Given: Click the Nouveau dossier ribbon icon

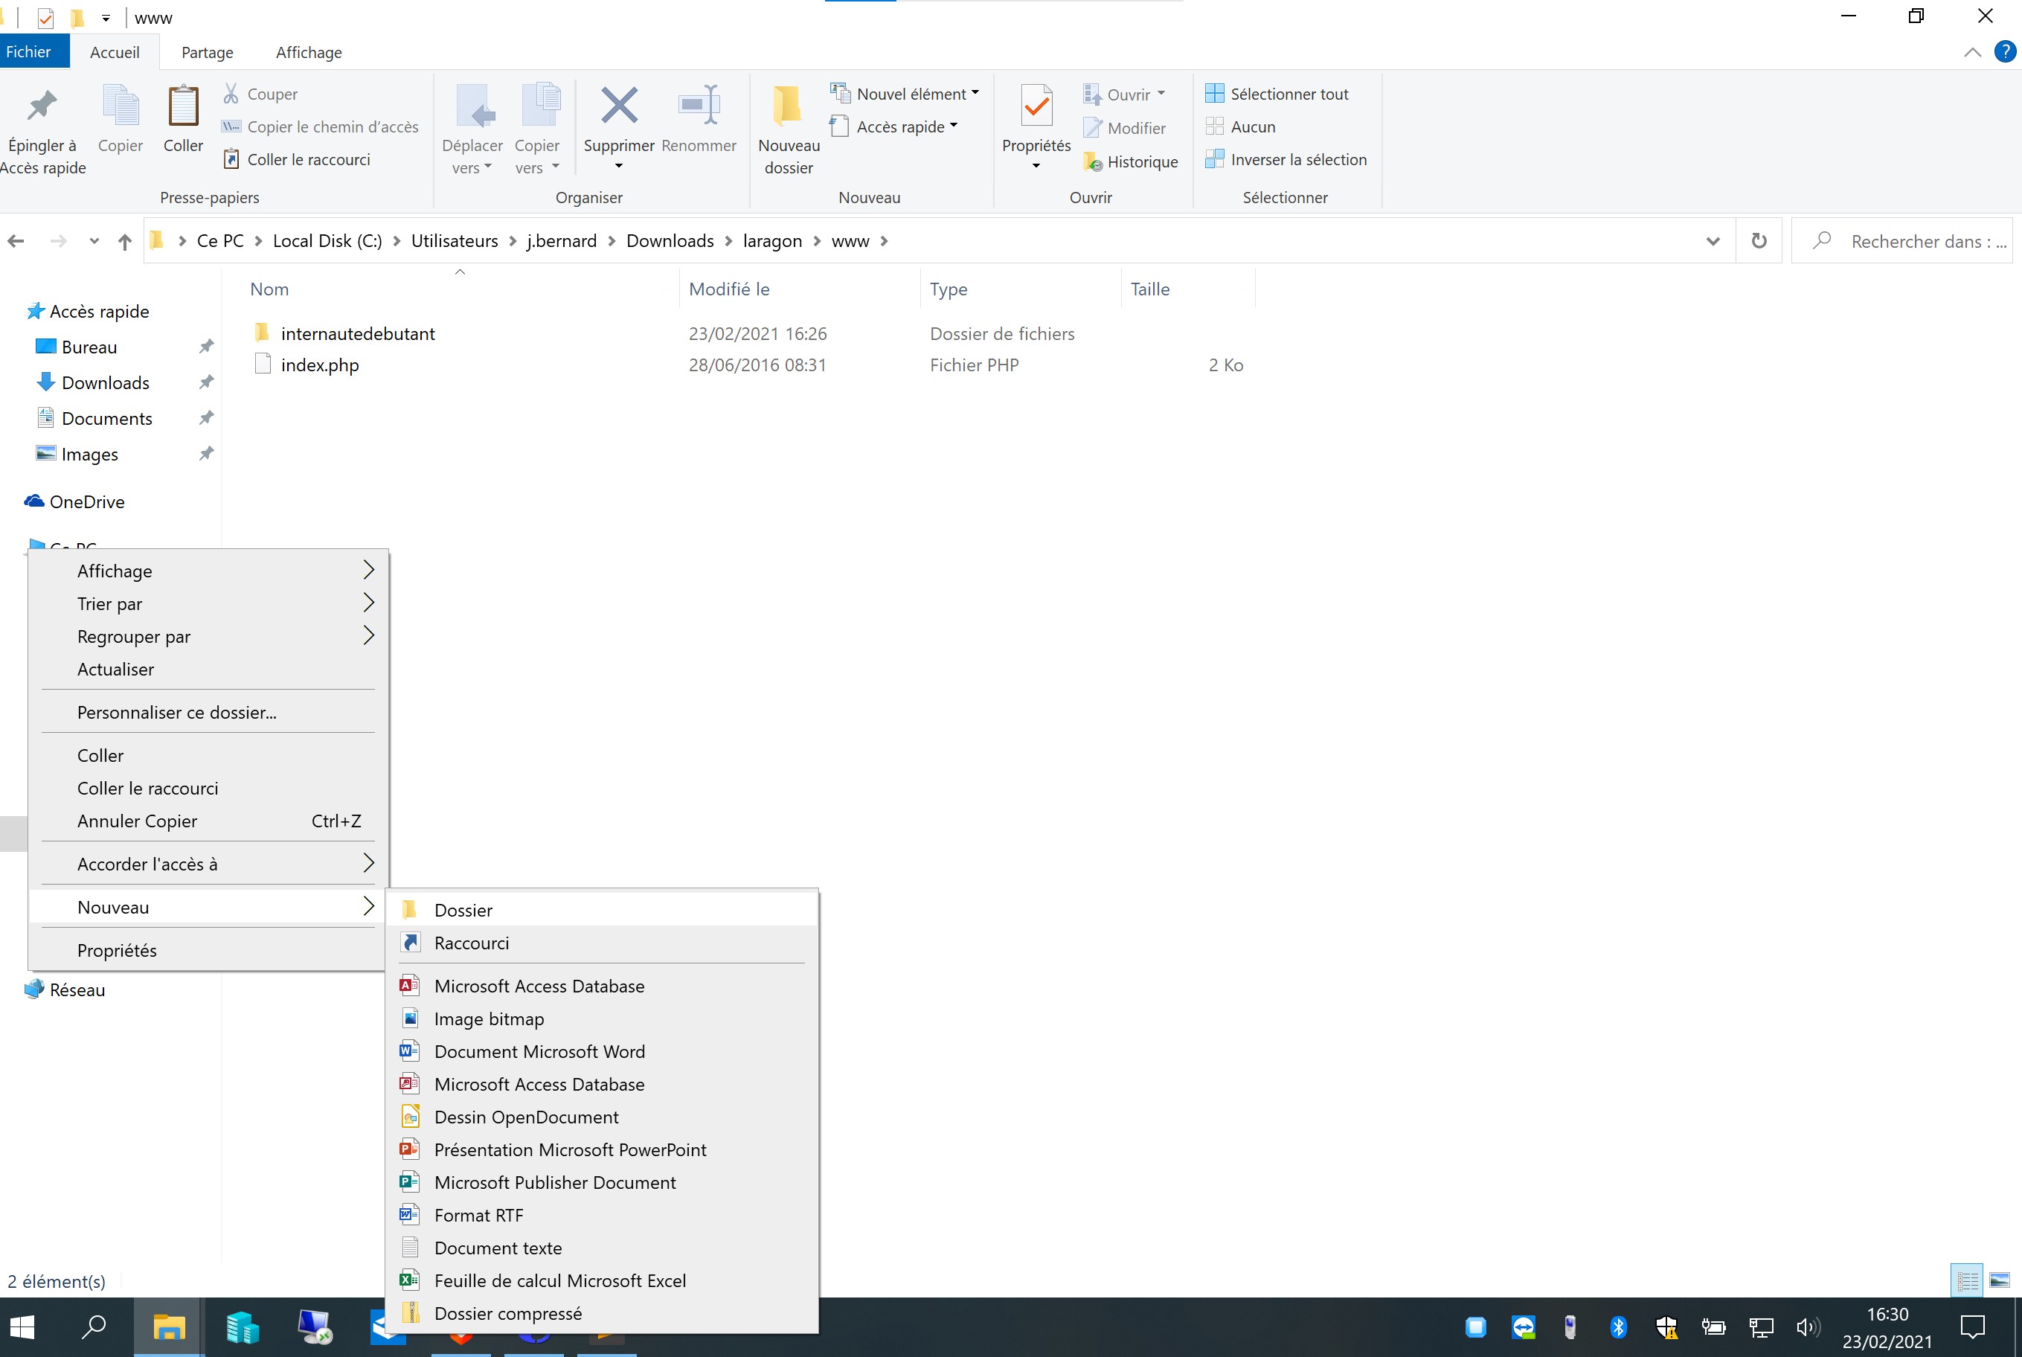Looking at the screenshot, I should click(x=789, y=106).
